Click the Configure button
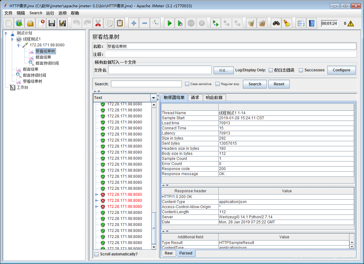The image size is (364, 264). tap(341, 70)
